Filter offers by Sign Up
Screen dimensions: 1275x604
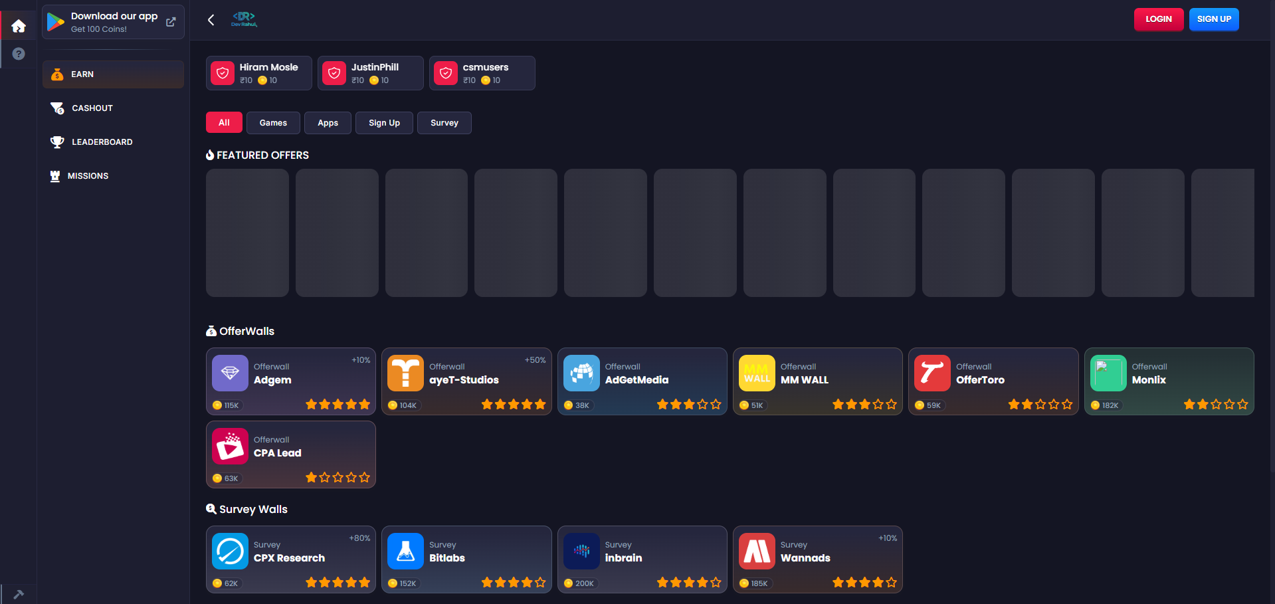[x=384, y=123]
